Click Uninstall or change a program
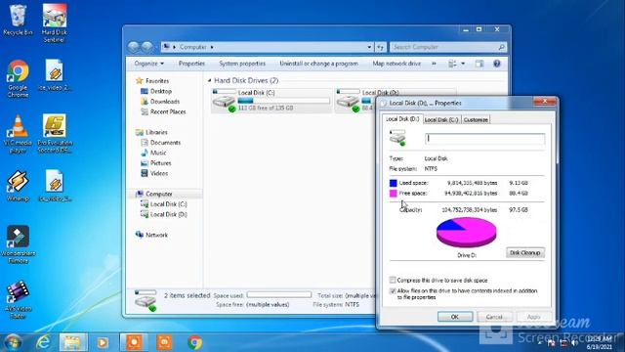 (319, 64)
